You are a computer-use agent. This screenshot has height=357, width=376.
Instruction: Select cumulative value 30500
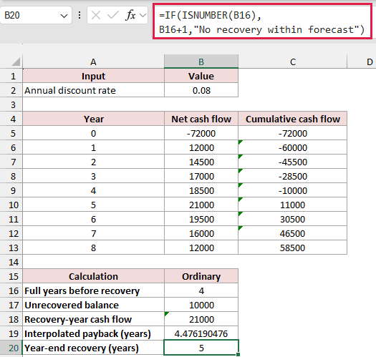pos(292,219)
